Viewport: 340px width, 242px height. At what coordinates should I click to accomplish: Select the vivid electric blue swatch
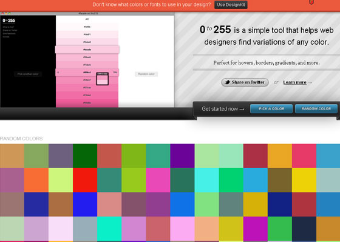pos(85,204)
